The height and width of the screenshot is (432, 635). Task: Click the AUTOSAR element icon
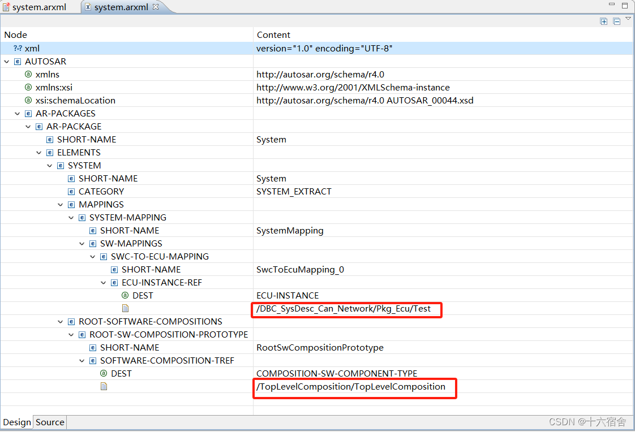click(18, 62)
